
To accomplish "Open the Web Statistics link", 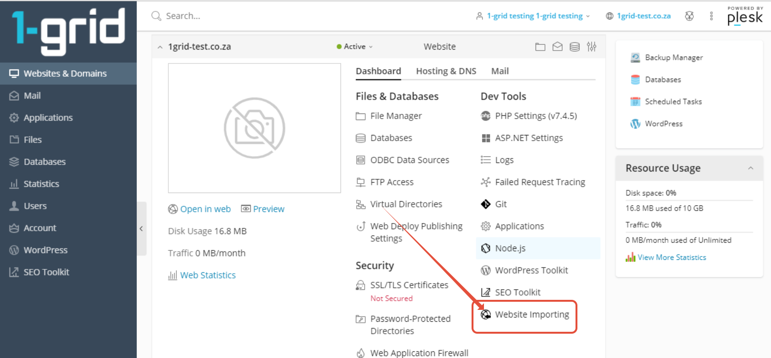I will coord(208,275).
